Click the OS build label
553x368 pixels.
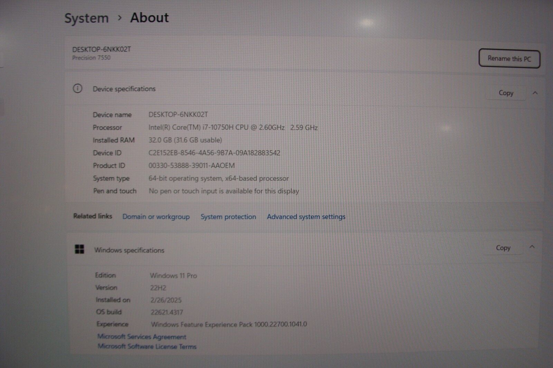(x=109, y=312)
